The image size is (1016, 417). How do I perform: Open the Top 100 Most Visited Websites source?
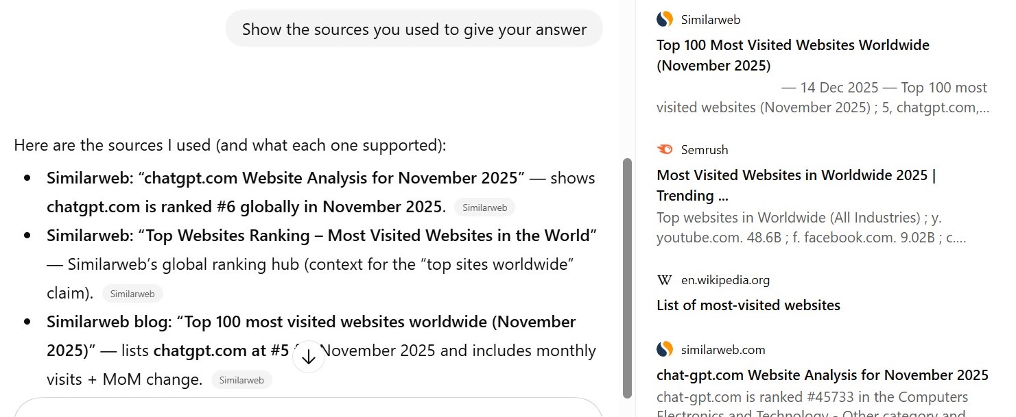coord(792,55)
